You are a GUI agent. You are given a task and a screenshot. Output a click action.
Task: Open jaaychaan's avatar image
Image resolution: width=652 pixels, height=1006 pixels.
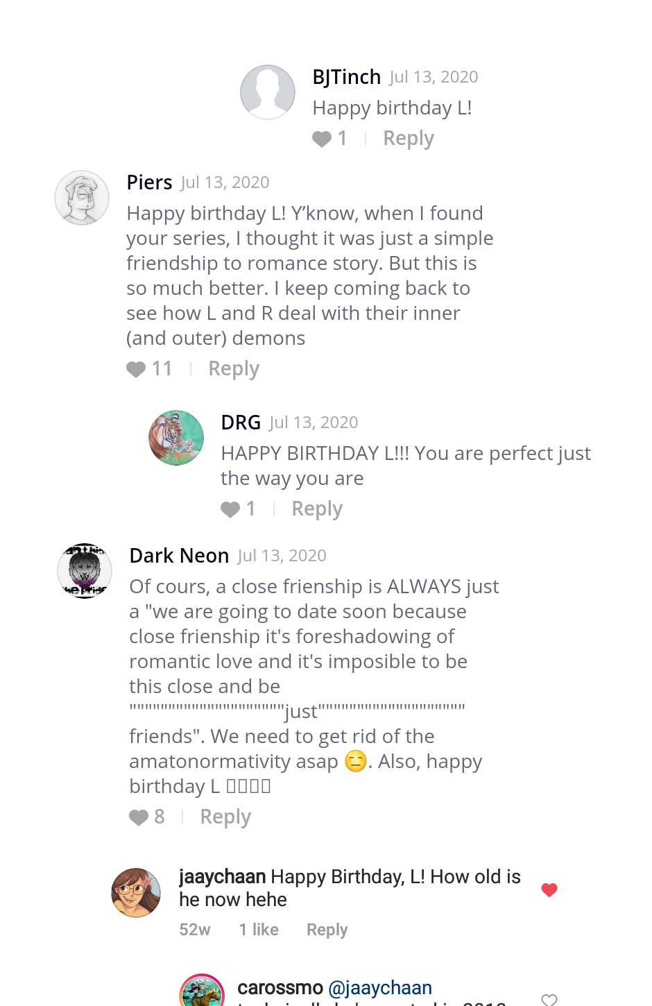tap(136, 893)
